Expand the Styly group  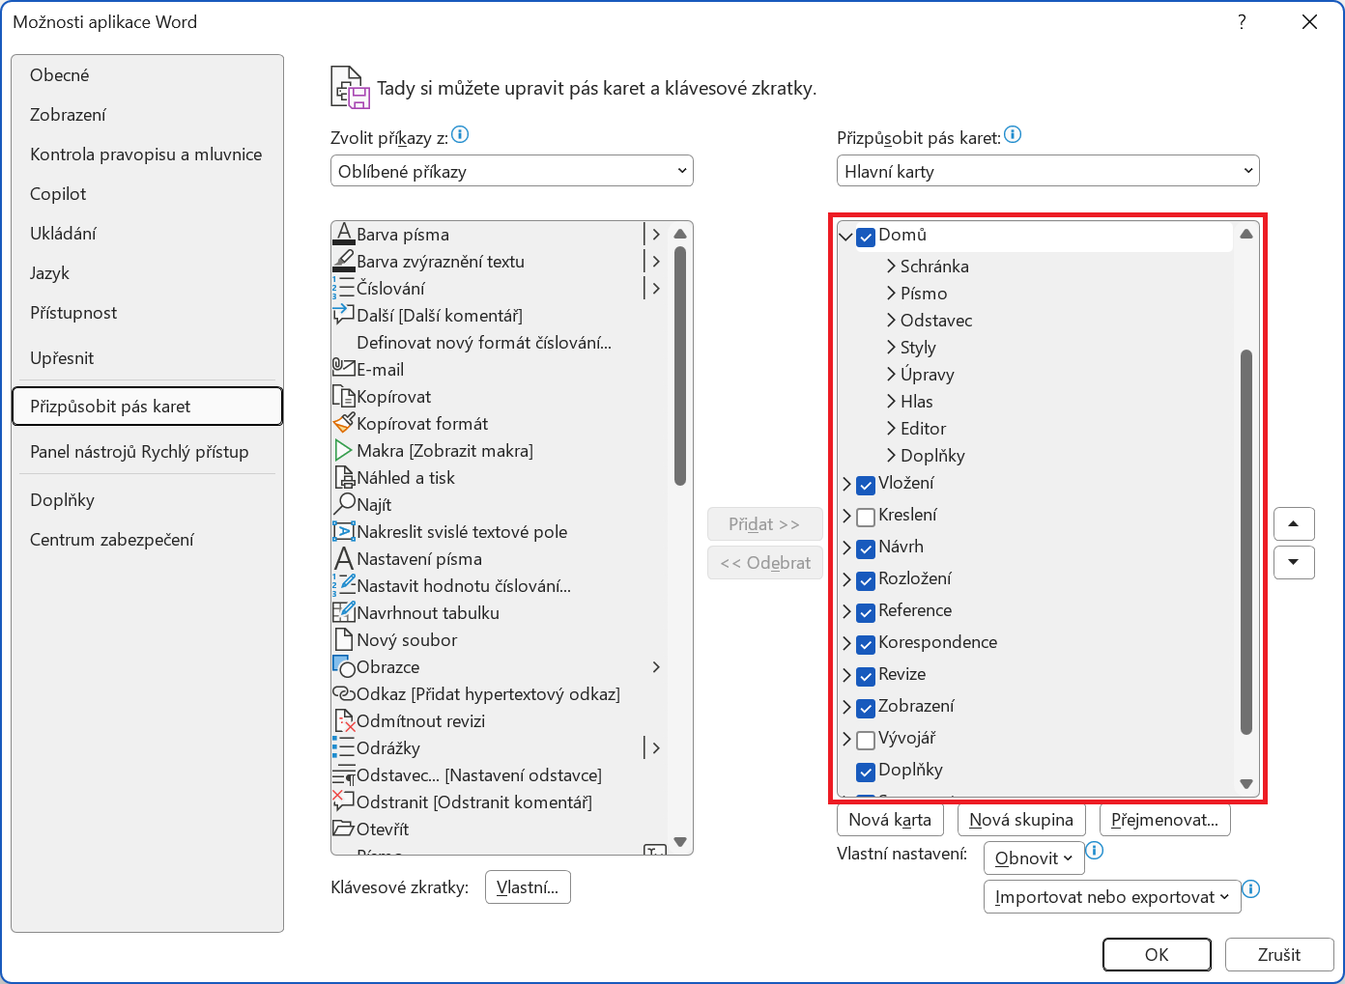[891, 348]
